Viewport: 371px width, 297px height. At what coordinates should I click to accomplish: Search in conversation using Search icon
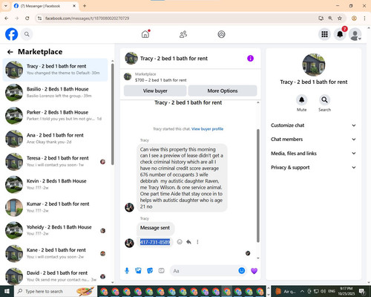click(324, 99)
